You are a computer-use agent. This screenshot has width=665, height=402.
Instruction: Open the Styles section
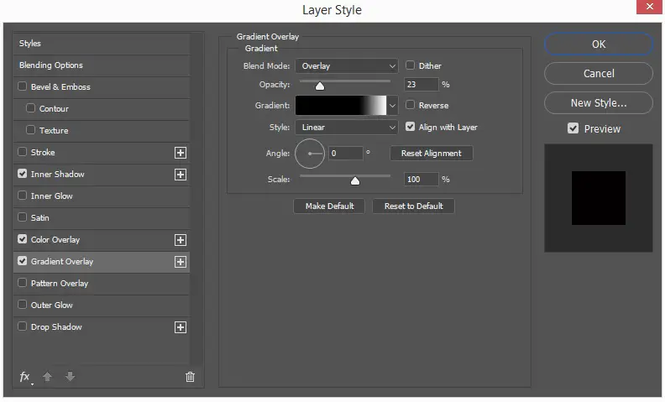point(102,44)
